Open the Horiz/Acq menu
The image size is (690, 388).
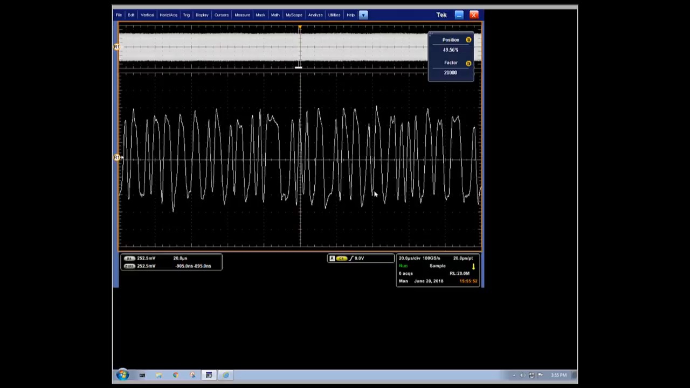click(x=168, y=15)
